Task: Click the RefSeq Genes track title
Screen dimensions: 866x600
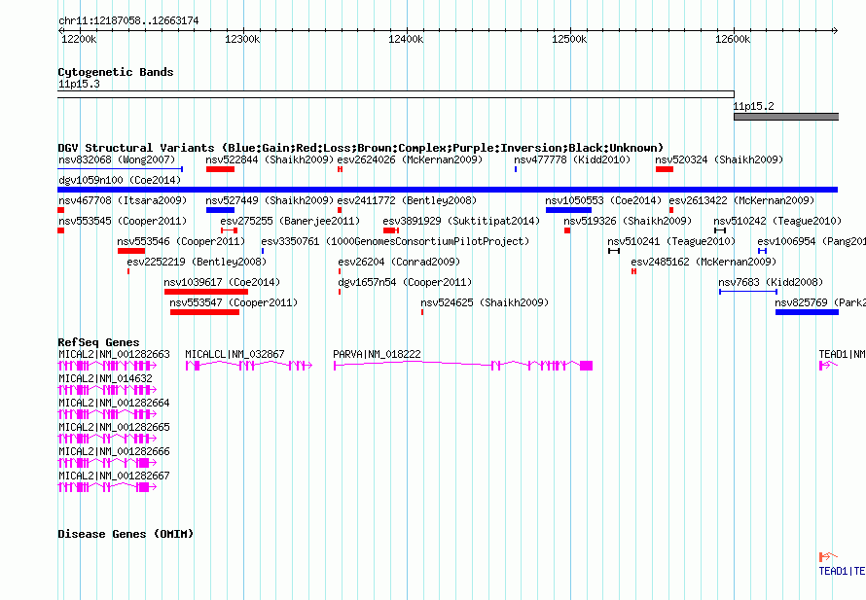Action: [98, 342]
